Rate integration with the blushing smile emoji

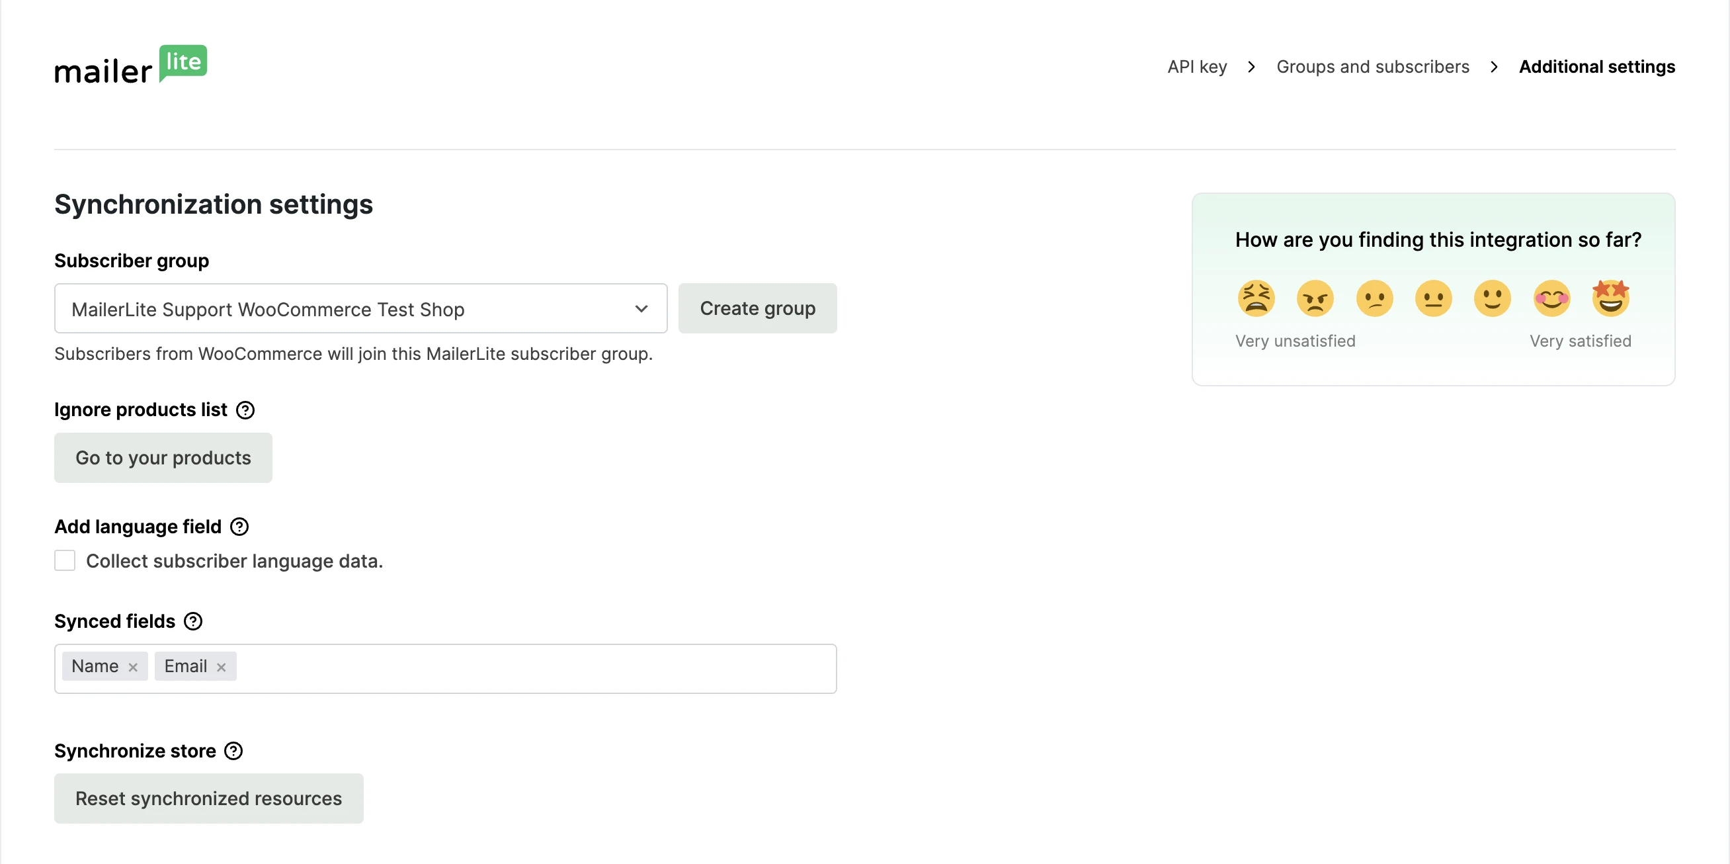pos(1551,298)
